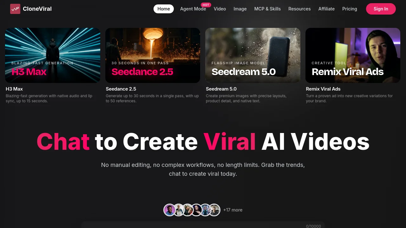Viewport: 406px width, 228px height.
Task: Click the H3 Max card title
Action: [x=14, y=89]
